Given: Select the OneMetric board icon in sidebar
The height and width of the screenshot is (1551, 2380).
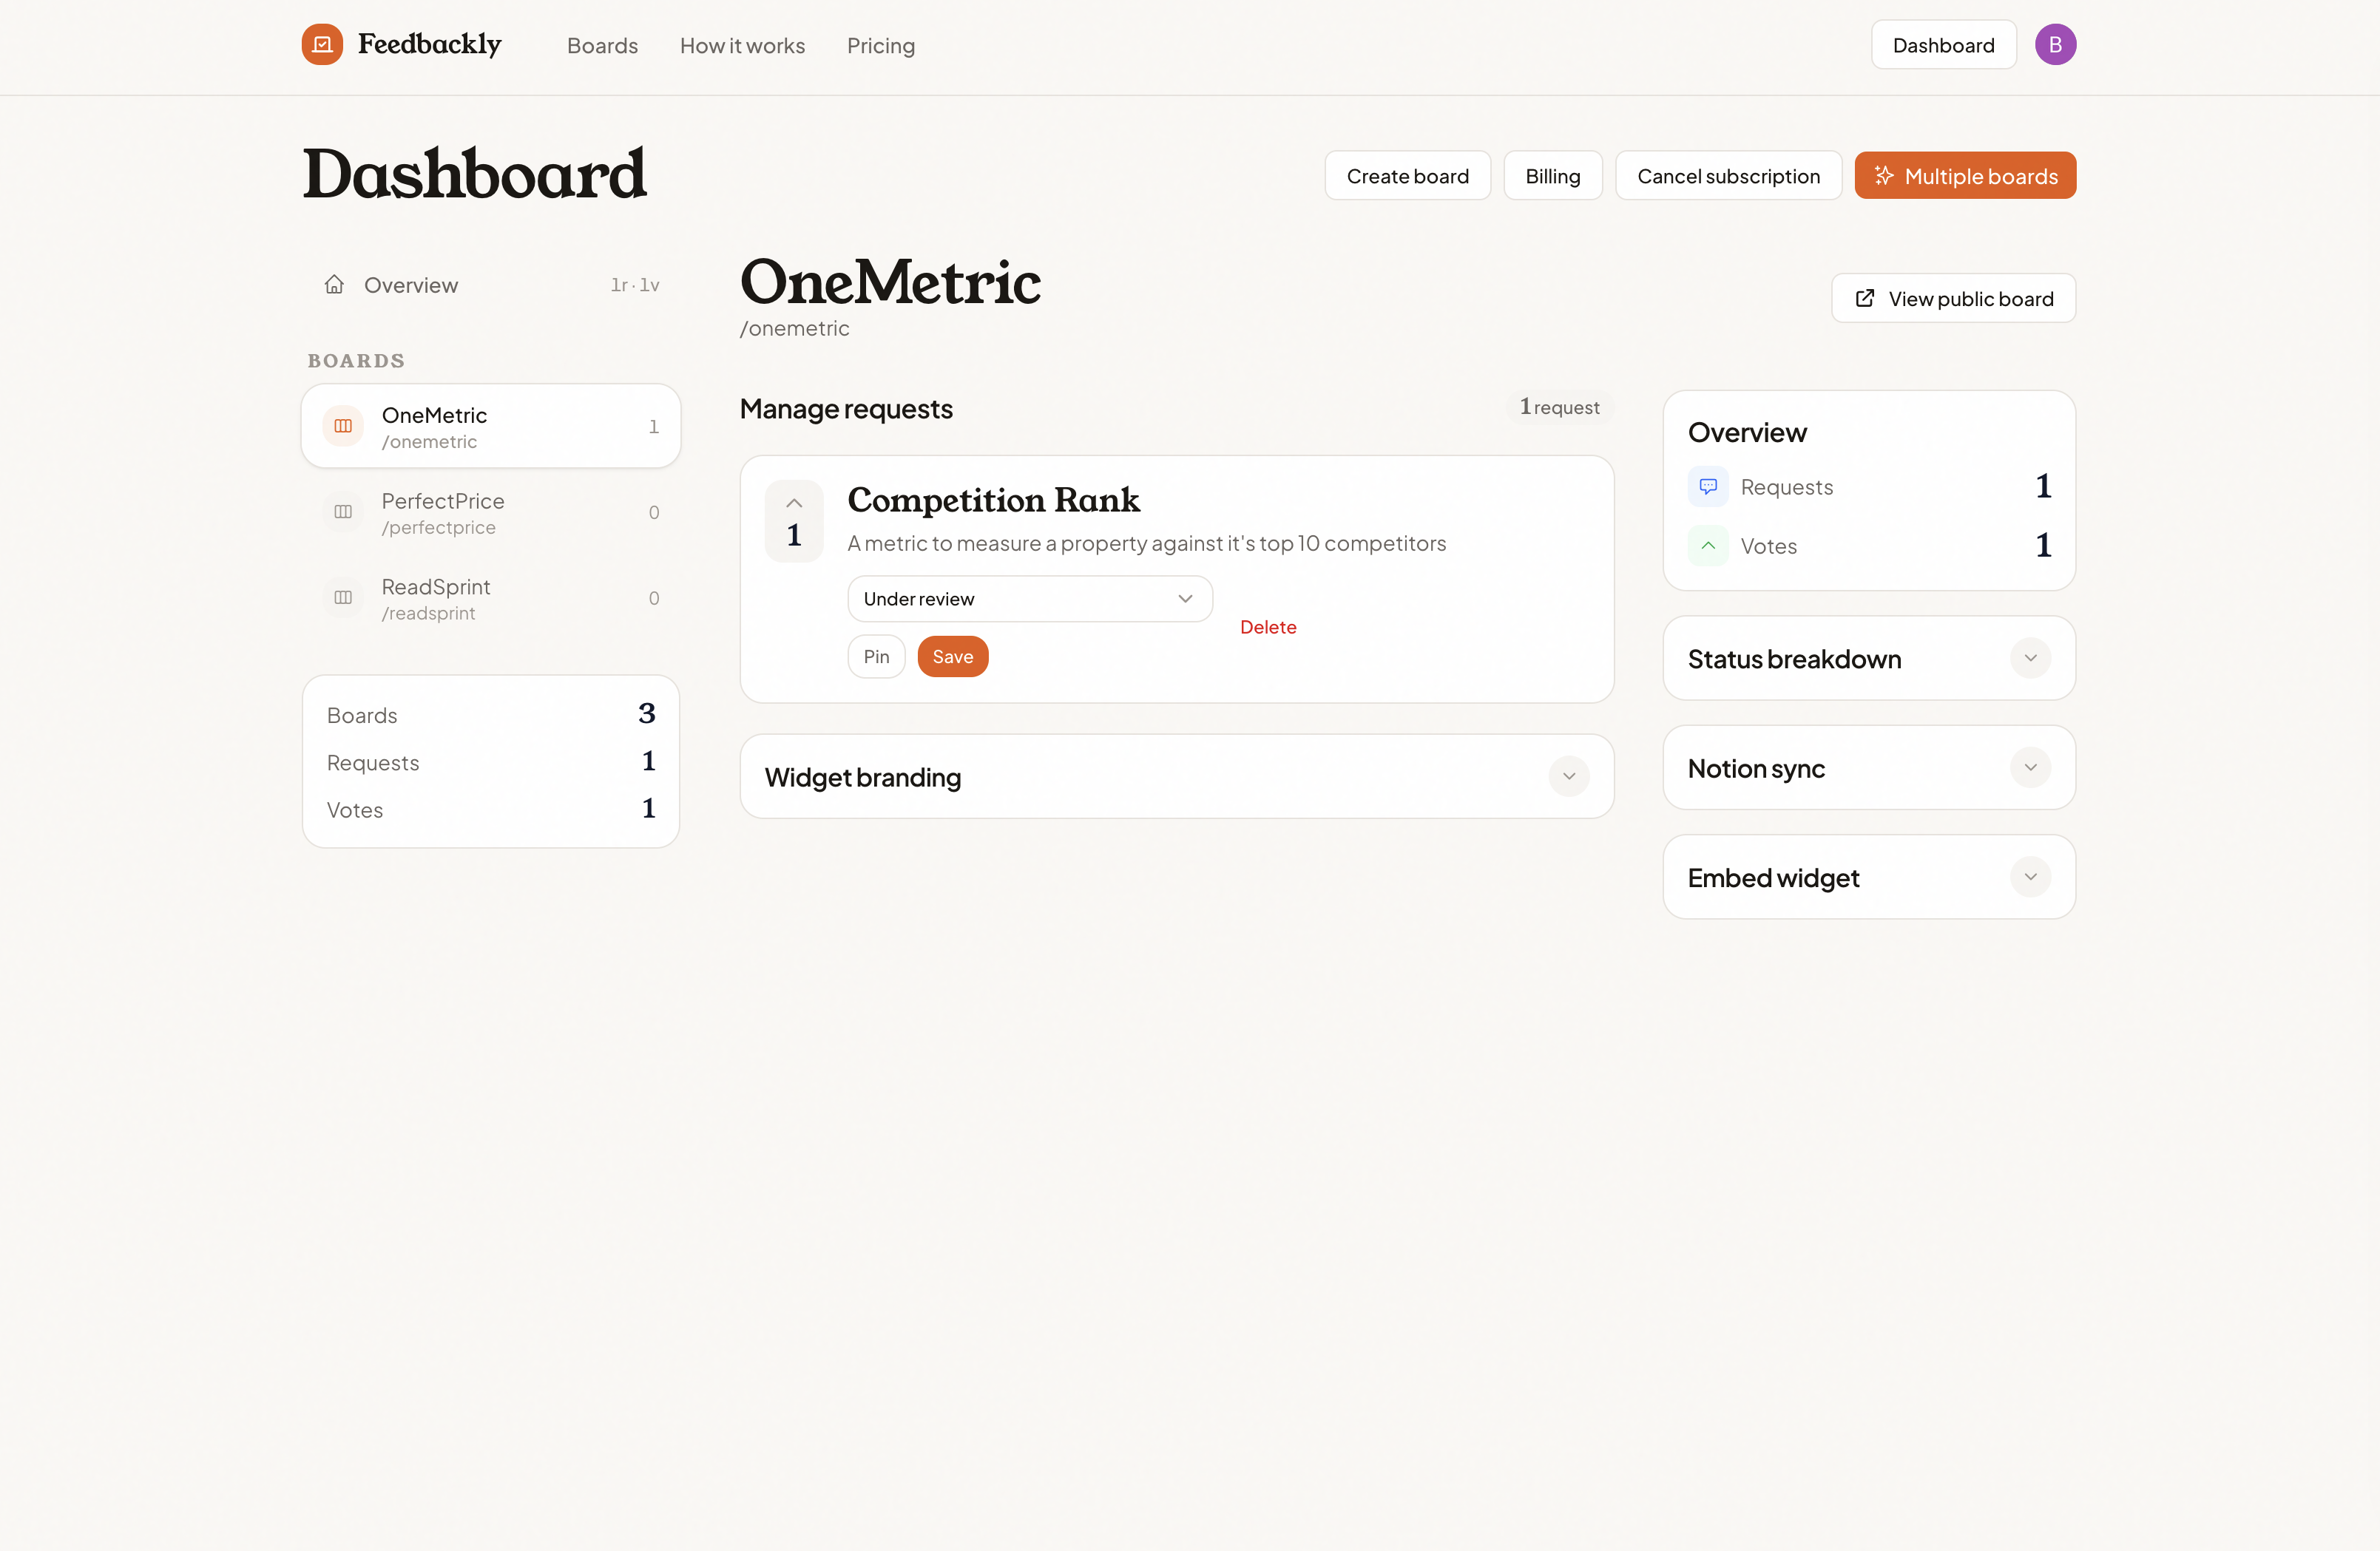Looking at the screenshot, I should click(x=343, y=426).
